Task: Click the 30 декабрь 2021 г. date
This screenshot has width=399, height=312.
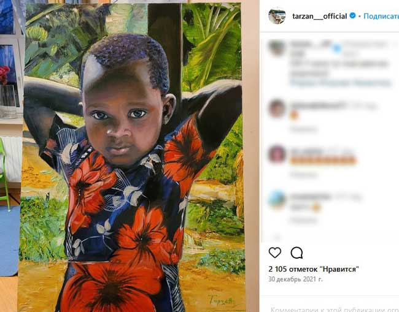Action: pos(295,279)
